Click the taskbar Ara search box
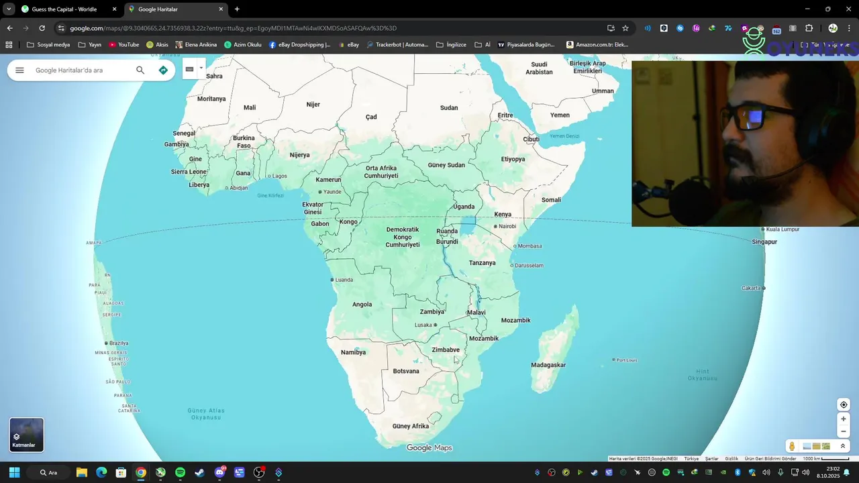Image resolution: width=859 pixels, height=483 pixels. pos(48,472)
